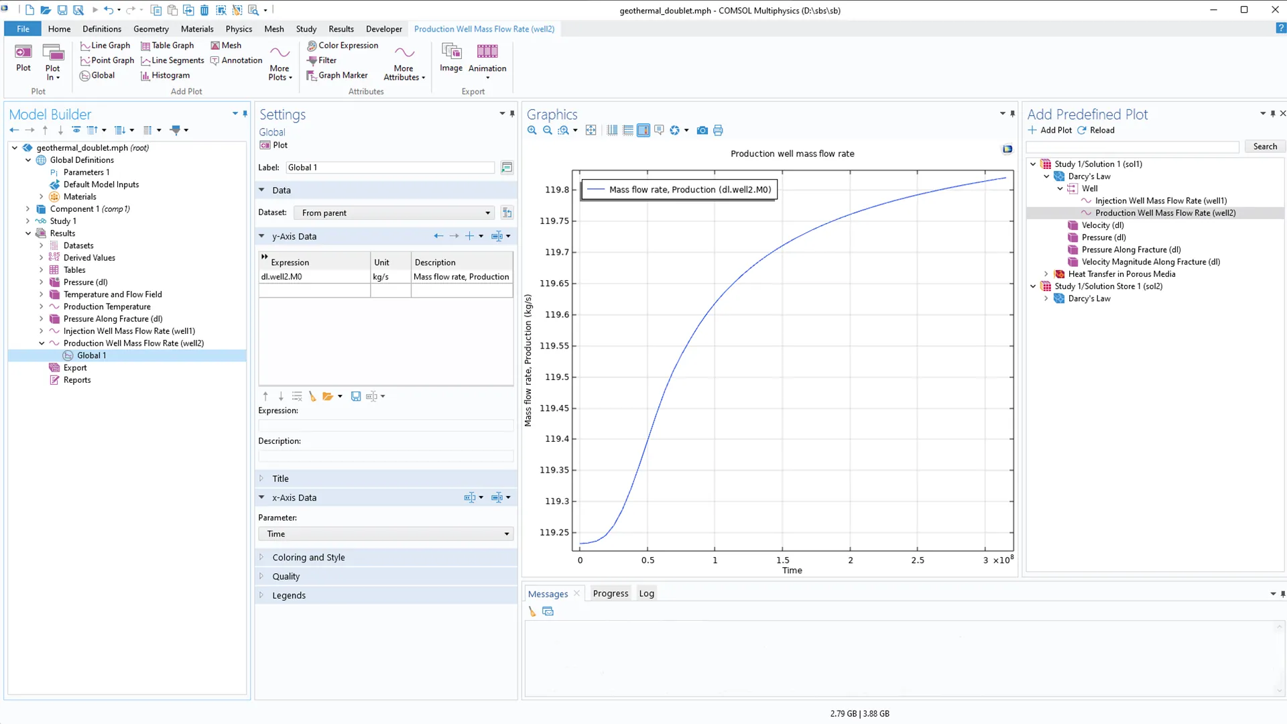Clear the Messages log with the brush icon
Screen dimensions: 1287x724
[532, 611]
